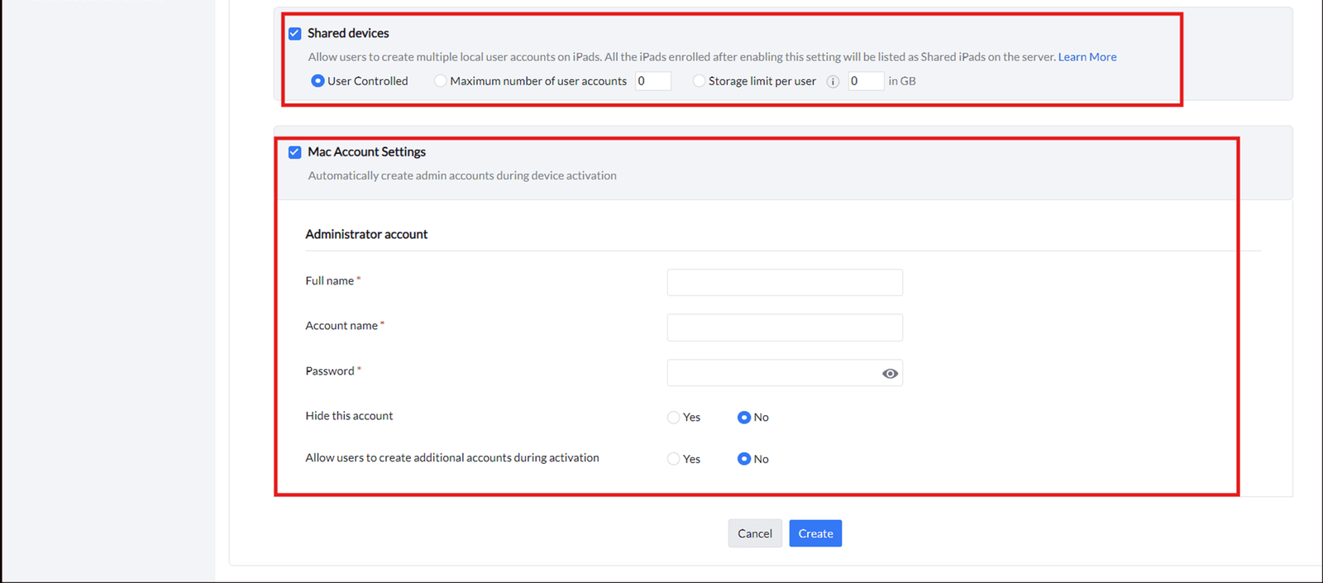Uncheck the Shared devices checkbox
Viewport: 1323px width, 583px height.
tap(294, 34)
